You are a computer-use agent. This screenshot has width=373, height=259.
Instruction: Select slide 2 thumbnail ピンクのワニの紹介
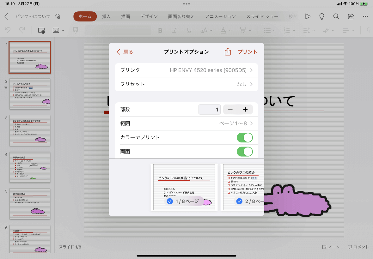coord(30,94)
